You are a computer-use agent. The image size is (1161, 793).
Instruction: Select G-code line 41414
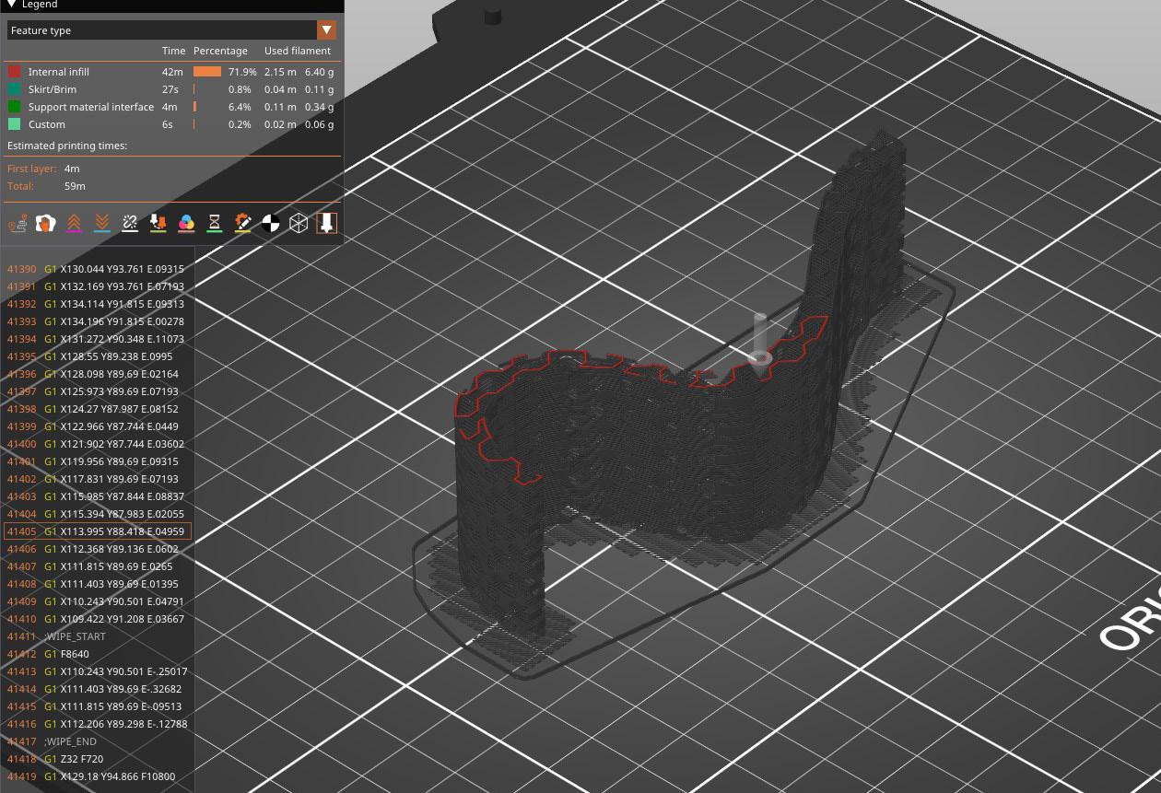coord(97,689)
